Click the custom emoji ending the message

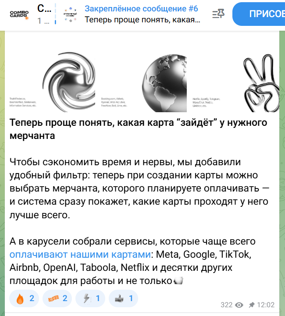[x=178, y=281]
